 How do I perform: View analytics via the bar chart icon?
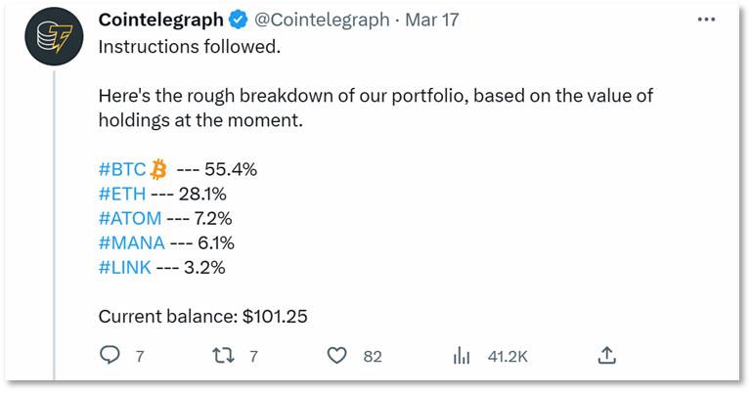[462, 356]
